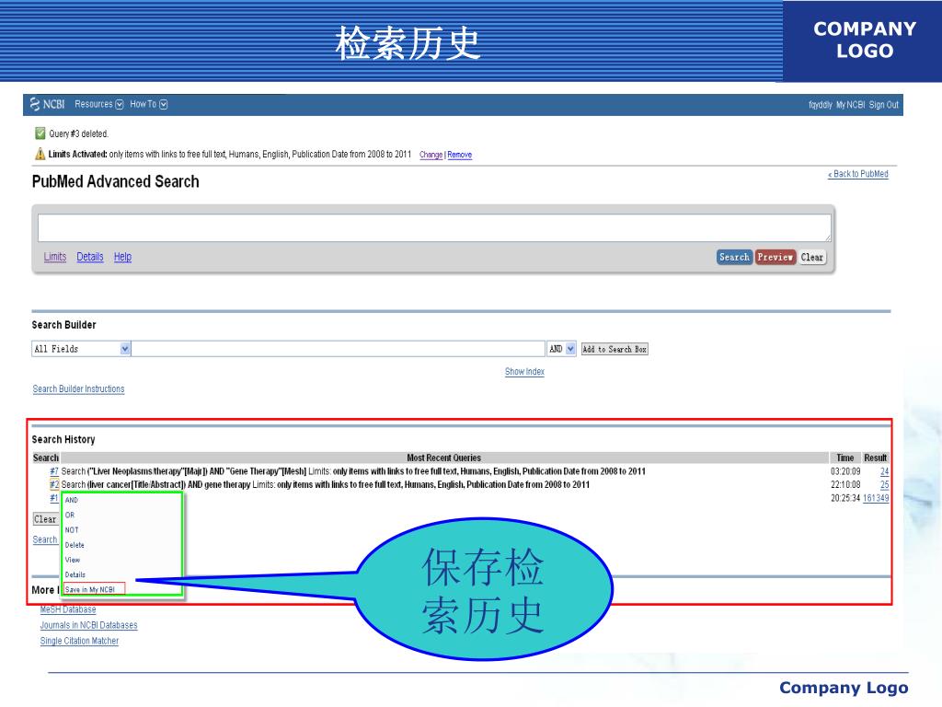
Task: Click the Most Recent Queries column header
Action: tap(444, 458)
